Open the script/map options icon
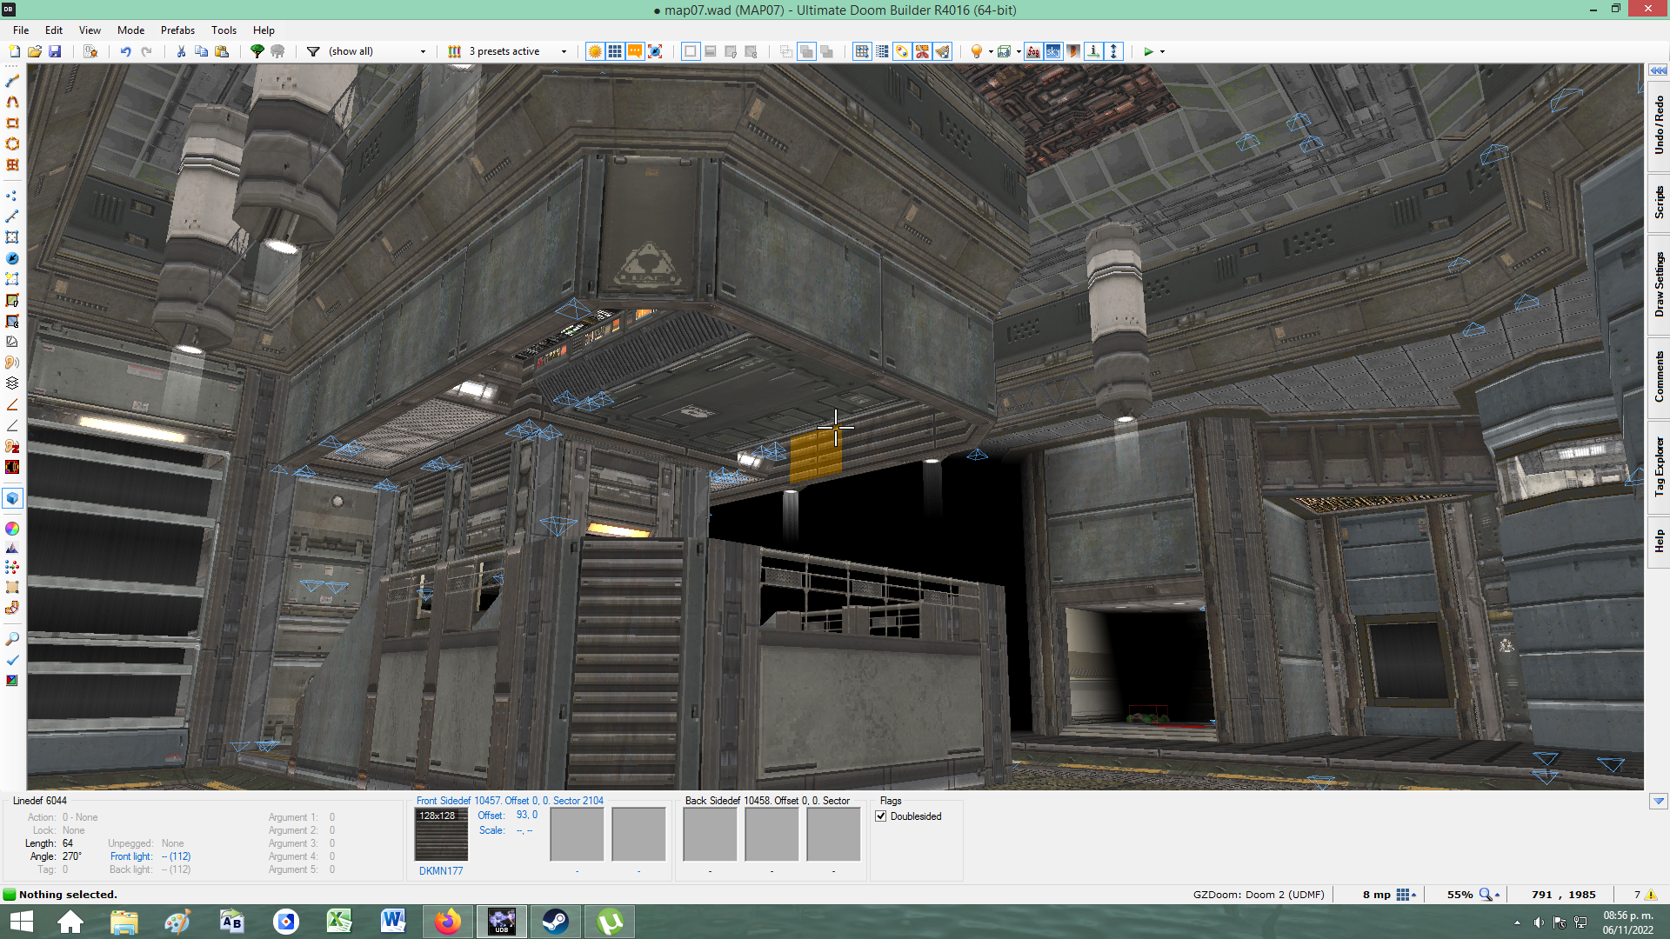 point(90,51)
